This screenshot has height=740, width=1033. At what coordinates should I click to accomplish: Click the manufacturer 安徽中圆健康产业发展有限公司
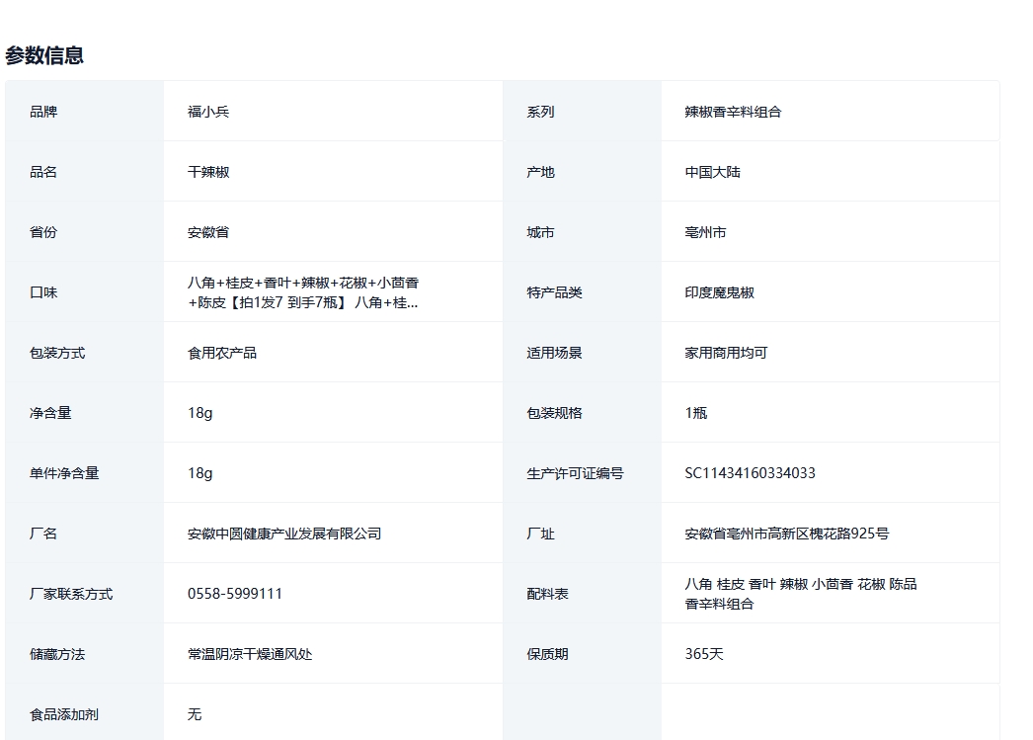coord(284,534)
